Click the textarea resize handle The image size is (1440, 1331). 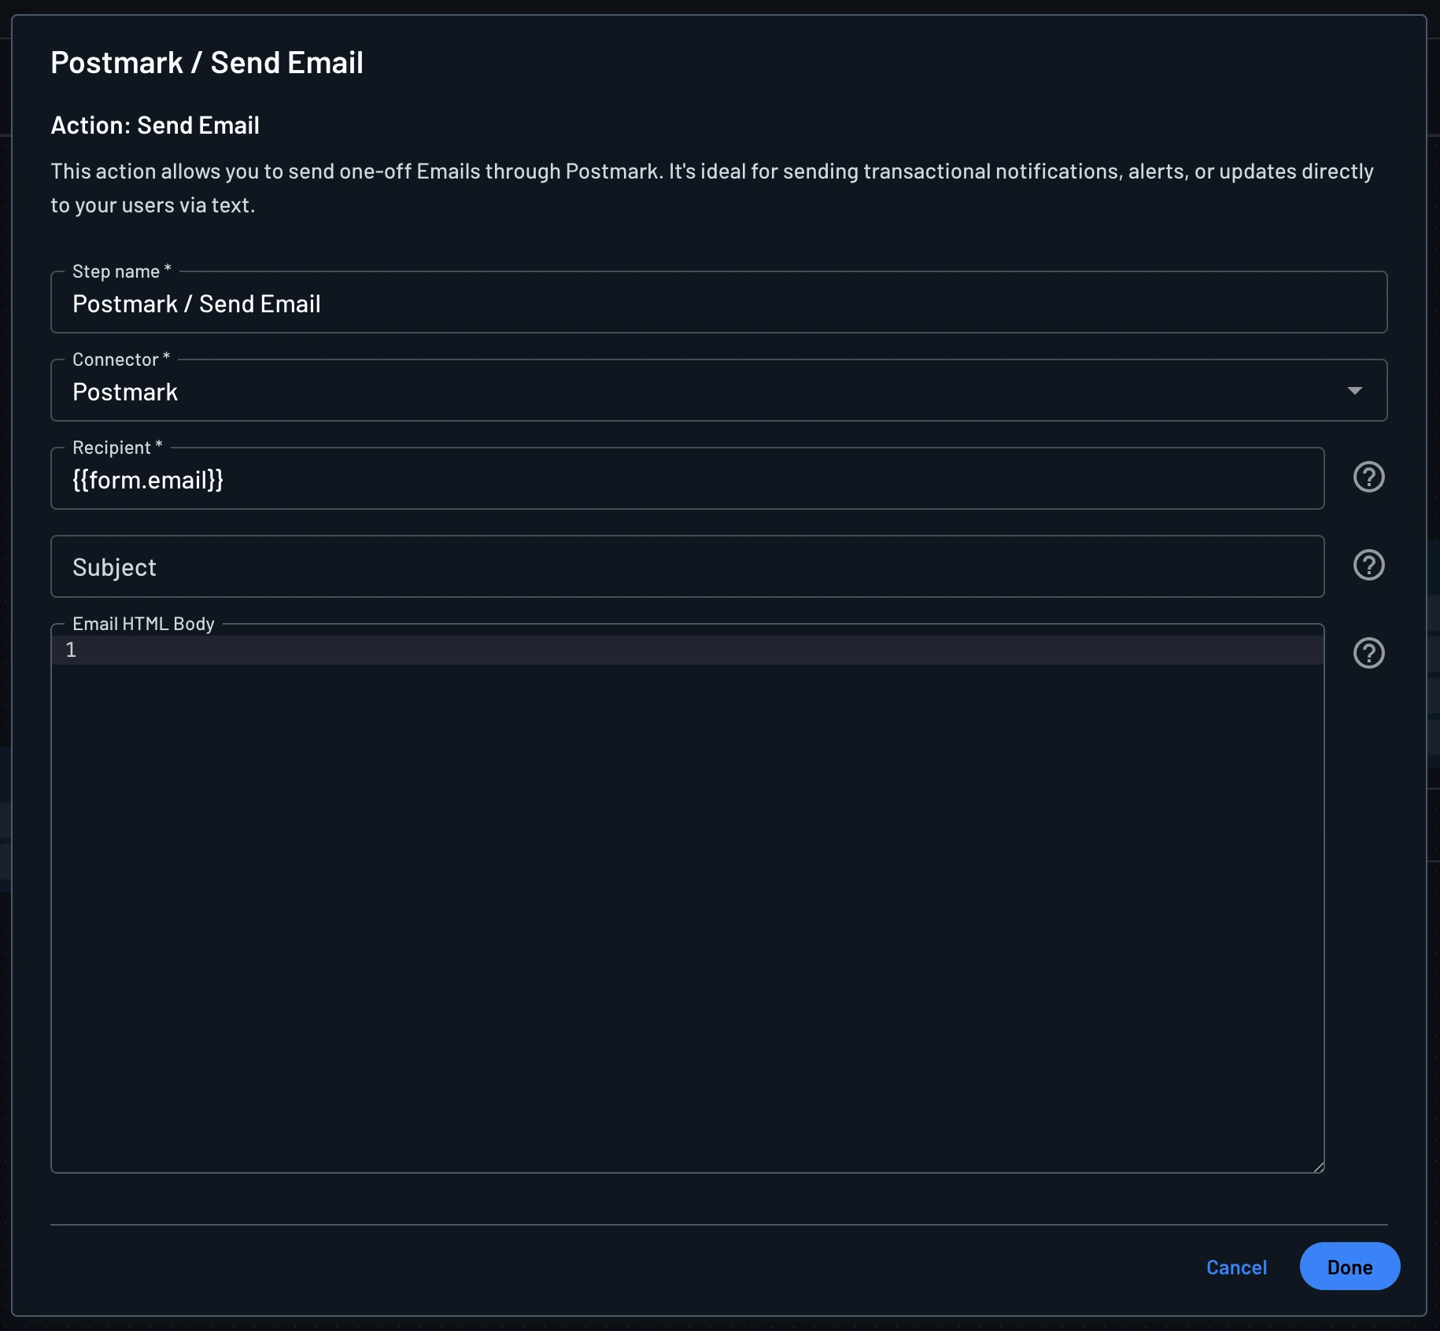click(1320, 1169)
